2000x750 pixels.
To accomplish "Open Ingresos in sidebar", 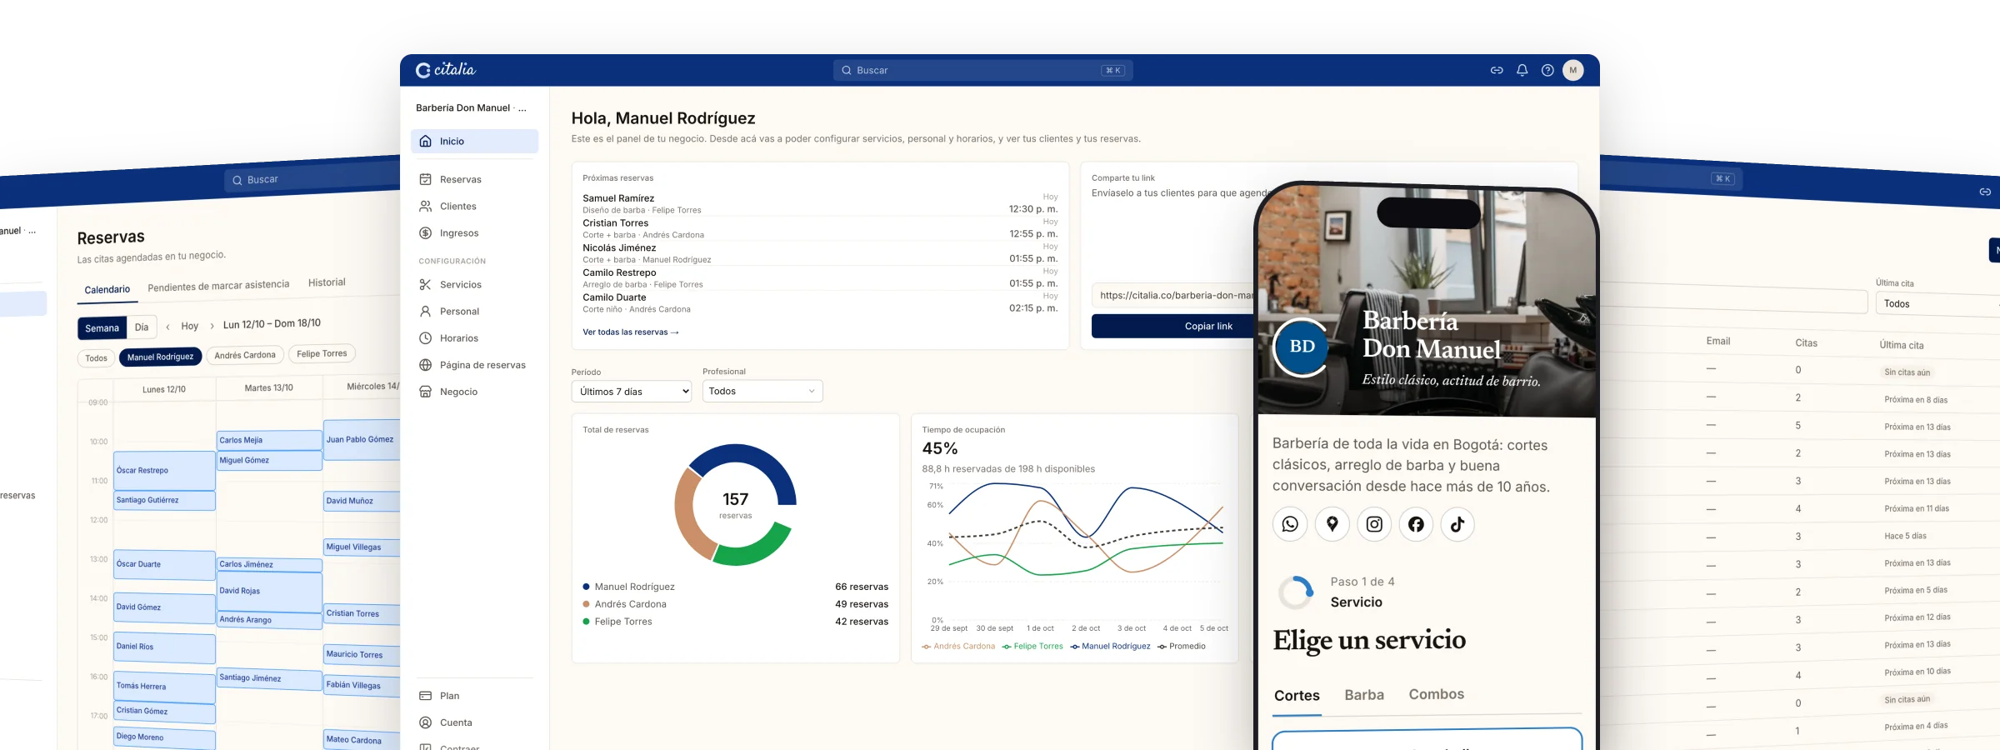I will tap(474, 233).
